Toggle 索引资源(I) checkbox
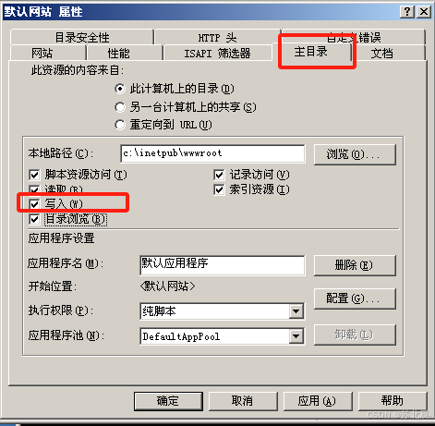 (x=219, y=189)
